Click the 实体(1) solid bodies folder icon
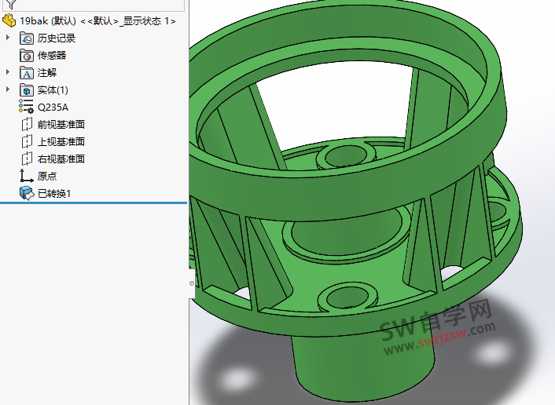 (x=27, y=90)
